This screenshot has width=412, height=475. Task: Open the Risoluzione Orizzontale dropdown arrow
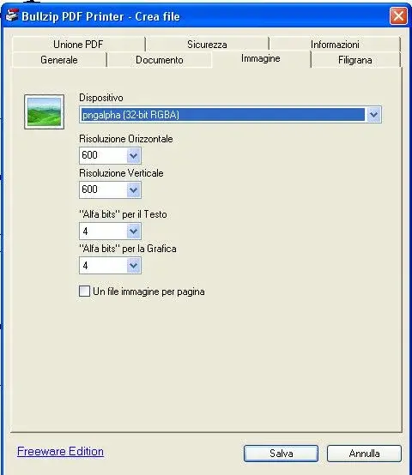tap(133, 156)
